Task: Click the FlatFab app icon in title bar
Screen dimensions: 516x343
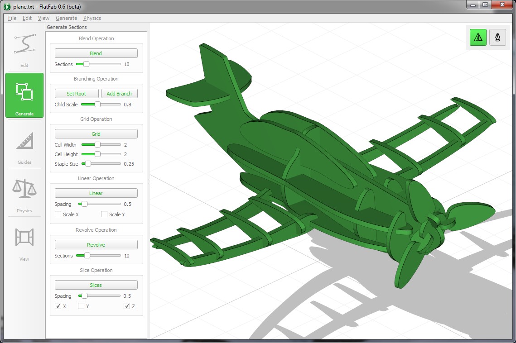Action: [7, 7]
